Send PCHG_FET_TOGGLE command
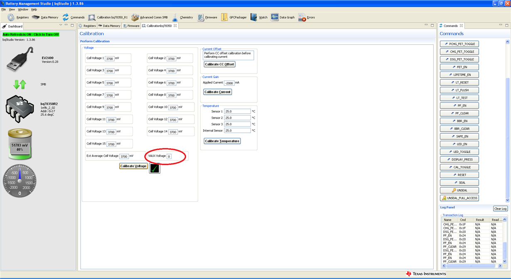The width and height of the screenshot is (511, 279). [x=459, y=44]
